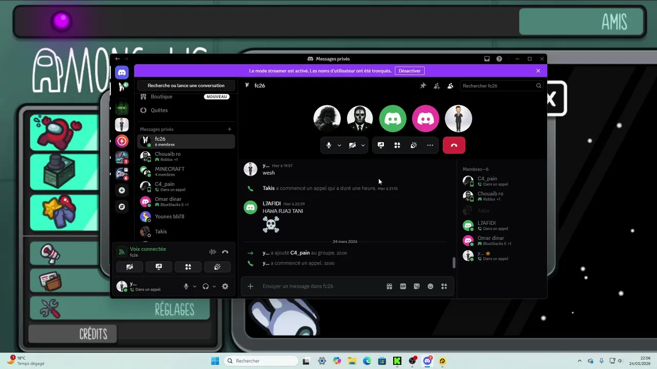Open mic input options arrow in user panel
The width and height of the screenshot is (657, 369).
tap(195, 286)
